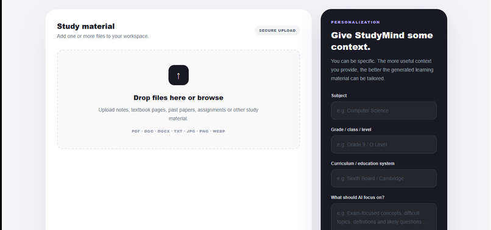
Task: Click the supported file formats line
Action: tap(178, 131)
